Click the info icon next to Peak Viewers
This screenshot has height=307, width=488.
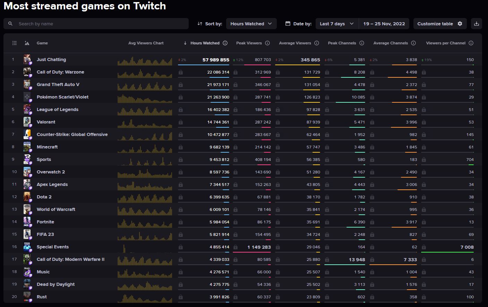(x=267, y=43)
